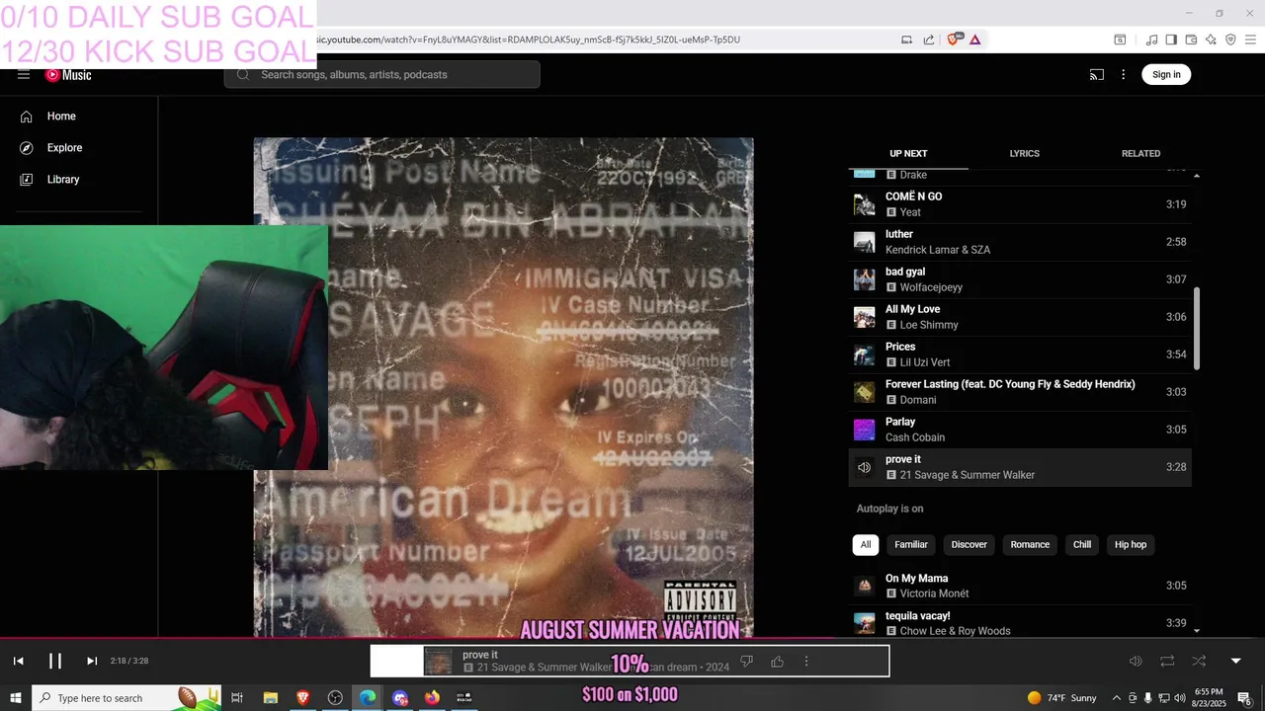1265x711 pixels.
Task: Select the Chill filter chip
Action: (1082, 545)
